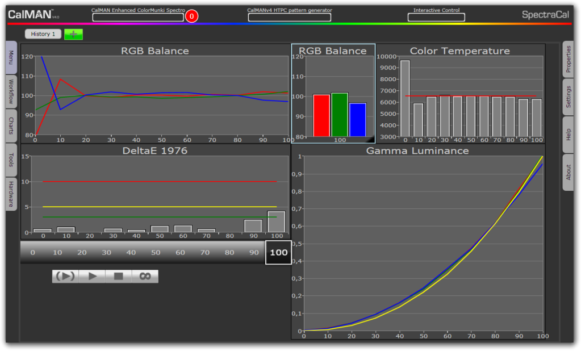Screen dimensions: 581x351
Task: Click the red meter status indicator showing 0
Action: (x=191, y=16)
